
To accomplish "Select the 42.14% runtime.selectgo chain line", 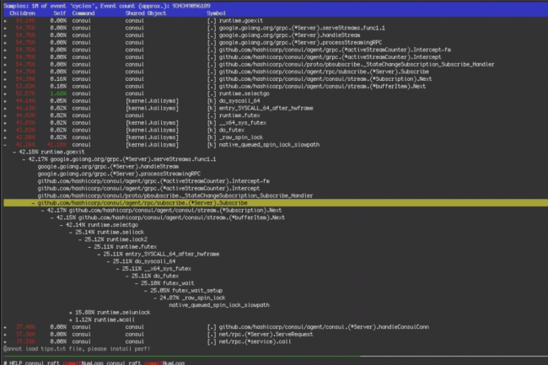I will pos(102,225).
